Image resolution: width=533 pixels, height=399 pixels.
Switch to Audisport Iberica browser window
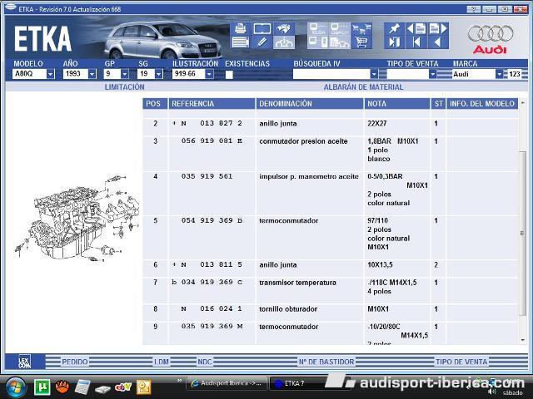227,383
